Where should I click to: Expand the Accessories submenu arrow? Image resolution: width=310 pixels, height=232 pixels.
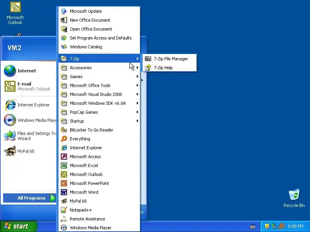point(138,68)
